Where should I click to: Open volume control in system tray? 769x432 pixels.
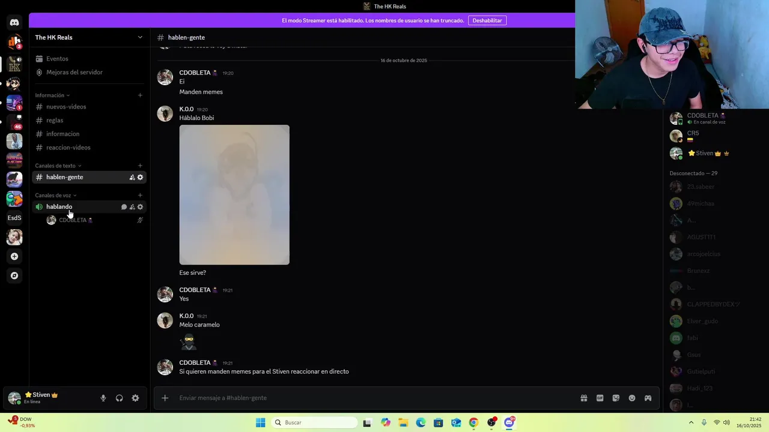click(x=727, y=422)
